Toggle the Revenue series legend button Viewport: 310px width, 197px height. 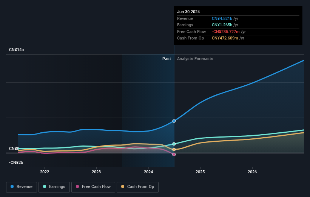click(x=22, y=187)
